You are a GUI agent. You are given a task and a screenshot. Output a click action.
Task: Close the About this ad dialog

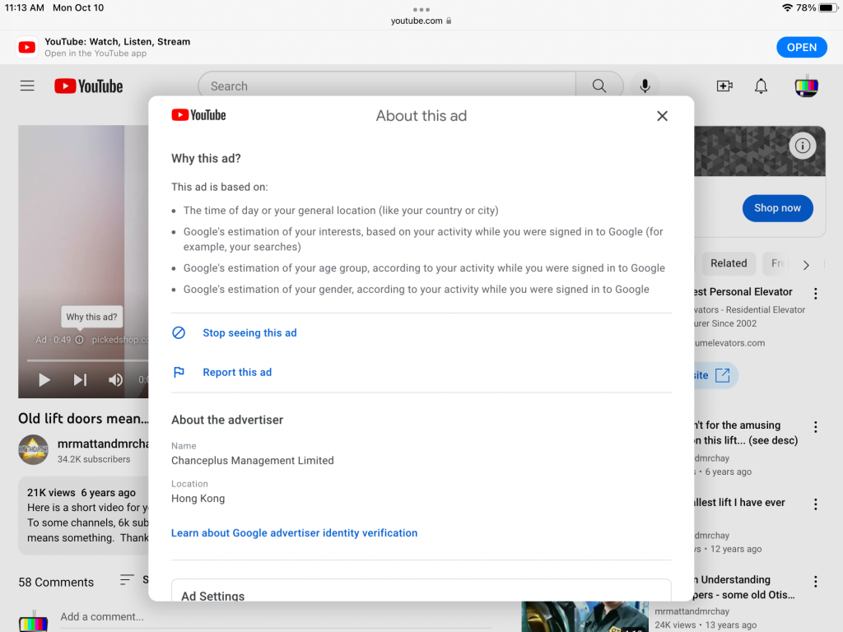[662, 116]
